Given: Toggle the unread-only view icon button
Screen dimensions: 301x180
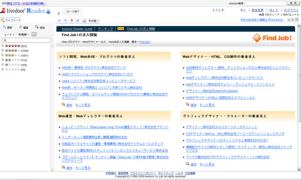Looking at the screenshot, I should (x=34, y=34).
